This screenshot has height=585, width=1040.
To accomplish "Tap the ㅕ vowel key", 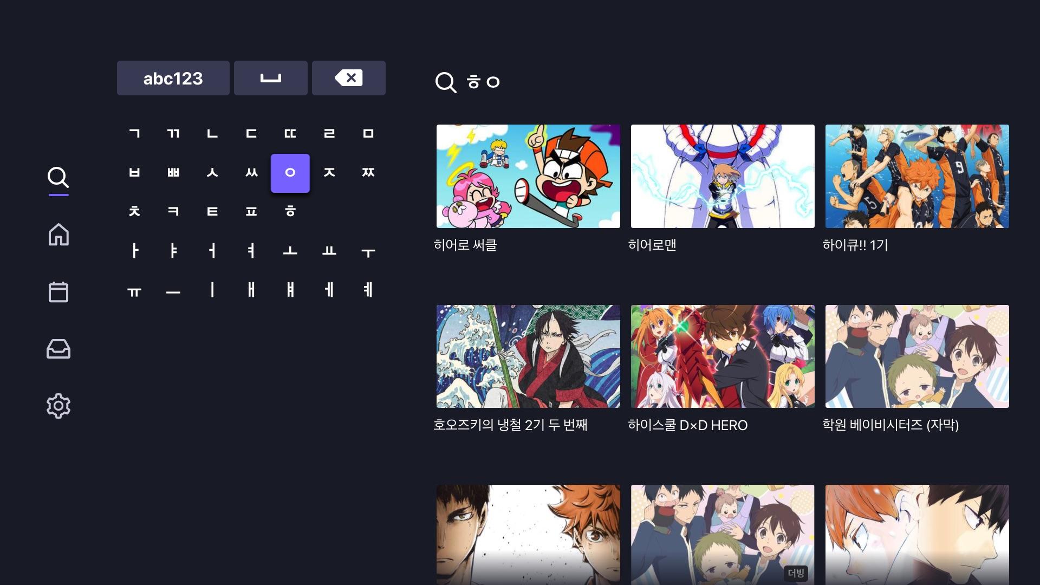I will pos(251,251).
